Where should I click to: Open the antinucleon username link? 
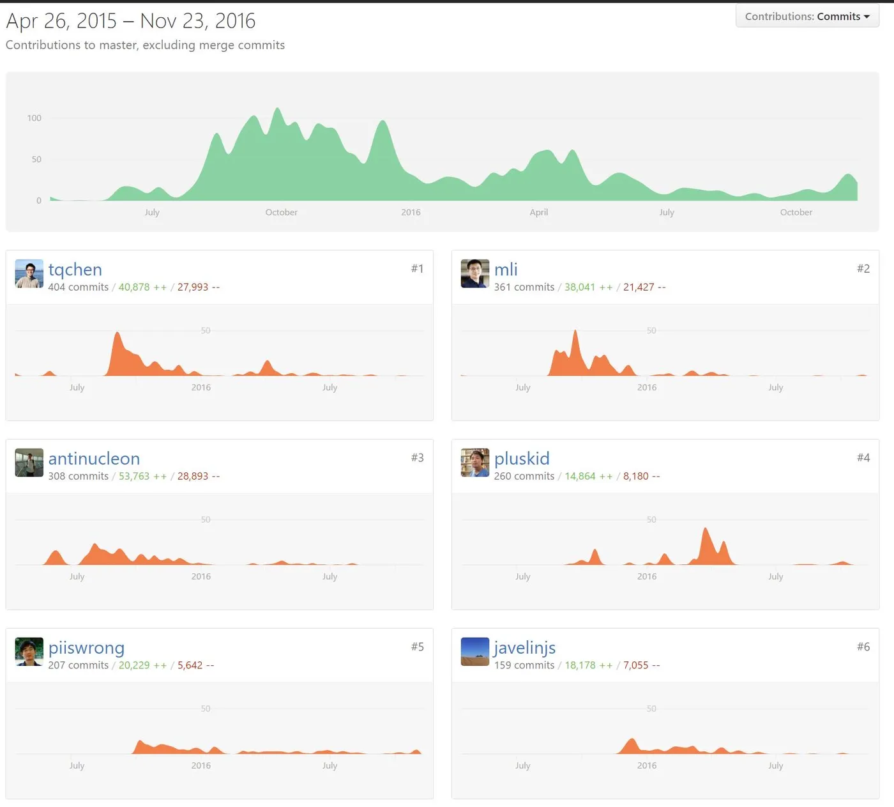pyautogui.click(x=94, y=459)
